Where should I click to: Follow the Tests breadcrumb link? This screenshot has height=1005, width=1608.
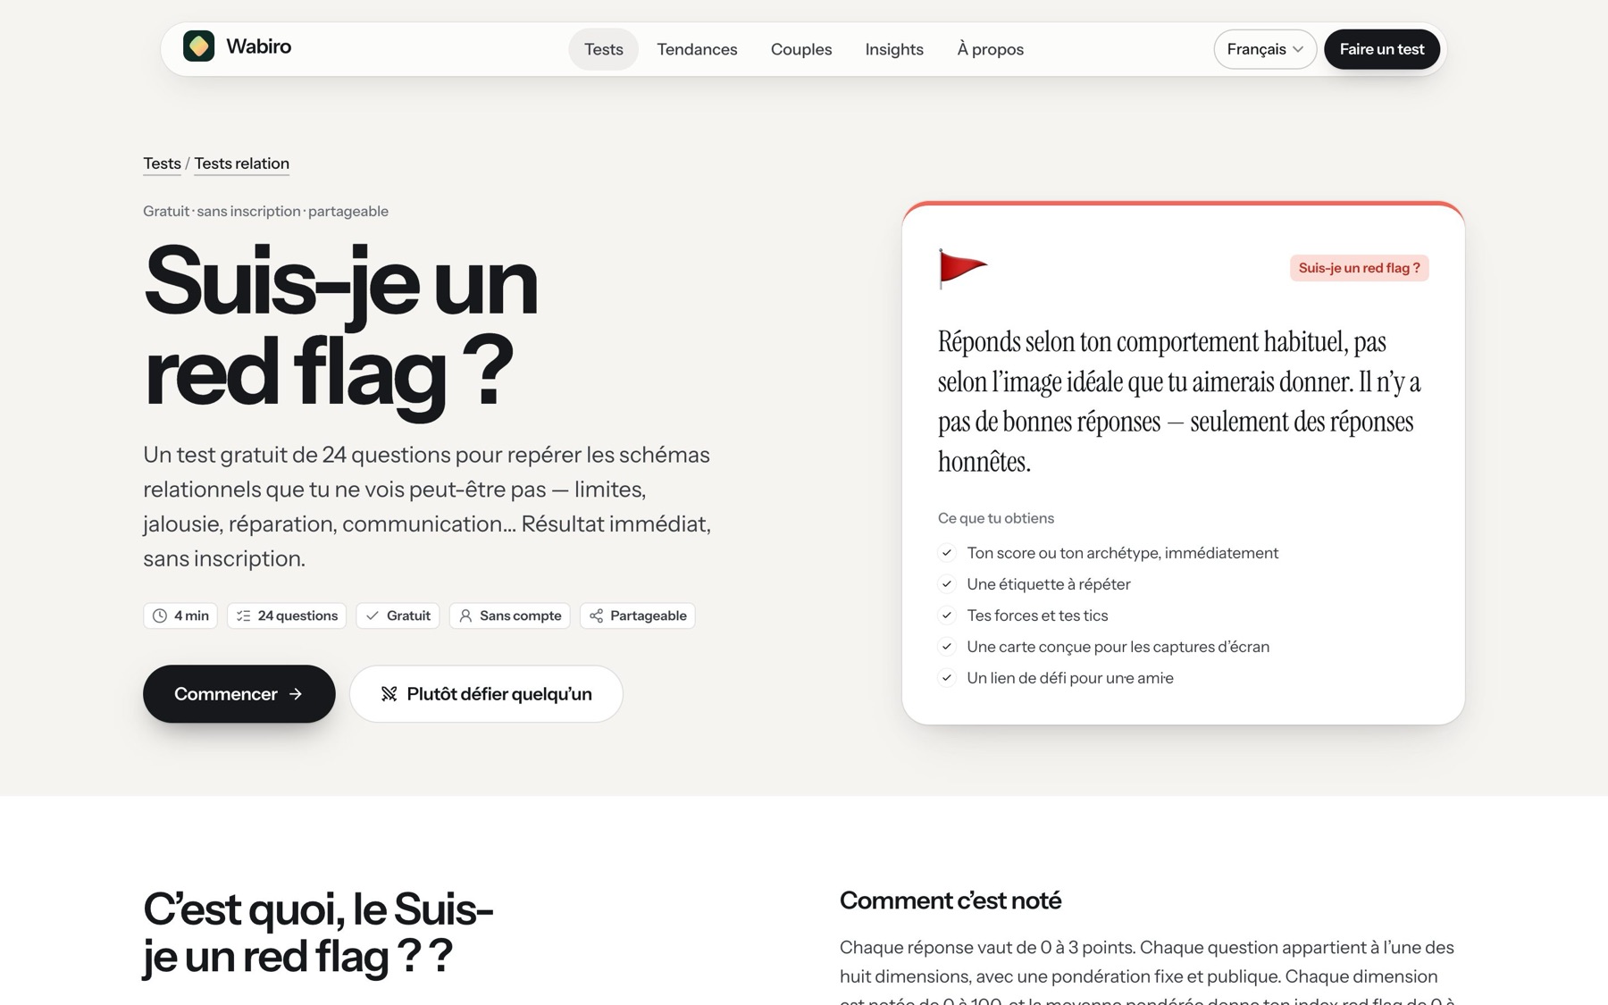(x=162, y=163)
